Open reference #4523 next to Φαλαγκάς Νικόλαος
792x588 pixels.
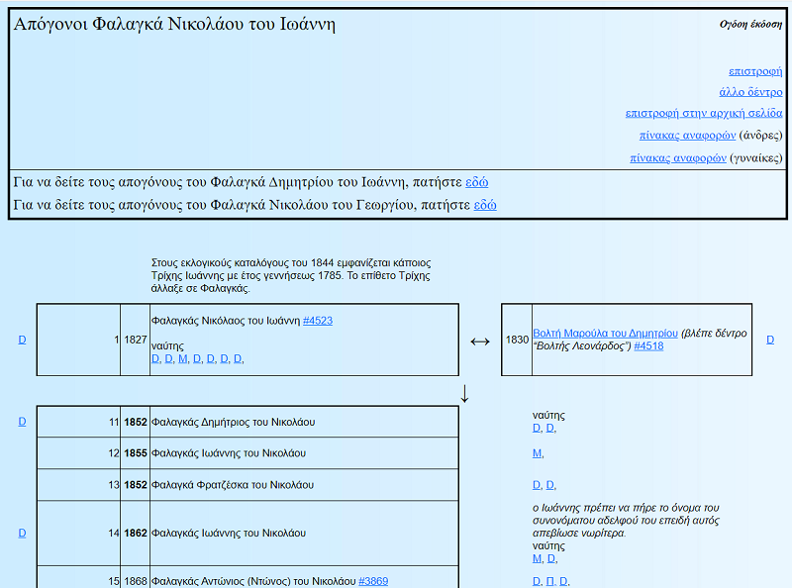(317, 321)
